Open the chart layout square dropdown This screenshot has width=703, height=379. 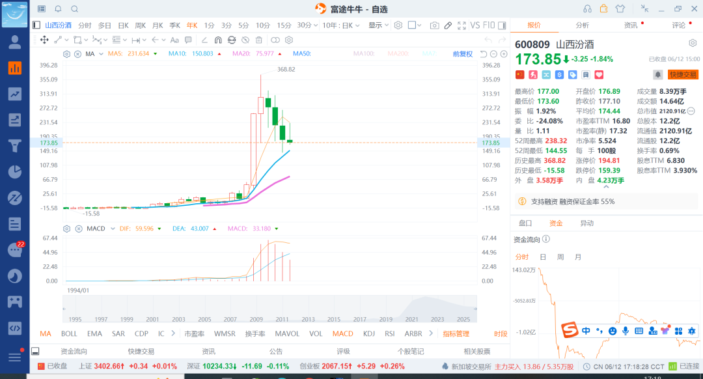pyautogui.click(x=414, y=25)
